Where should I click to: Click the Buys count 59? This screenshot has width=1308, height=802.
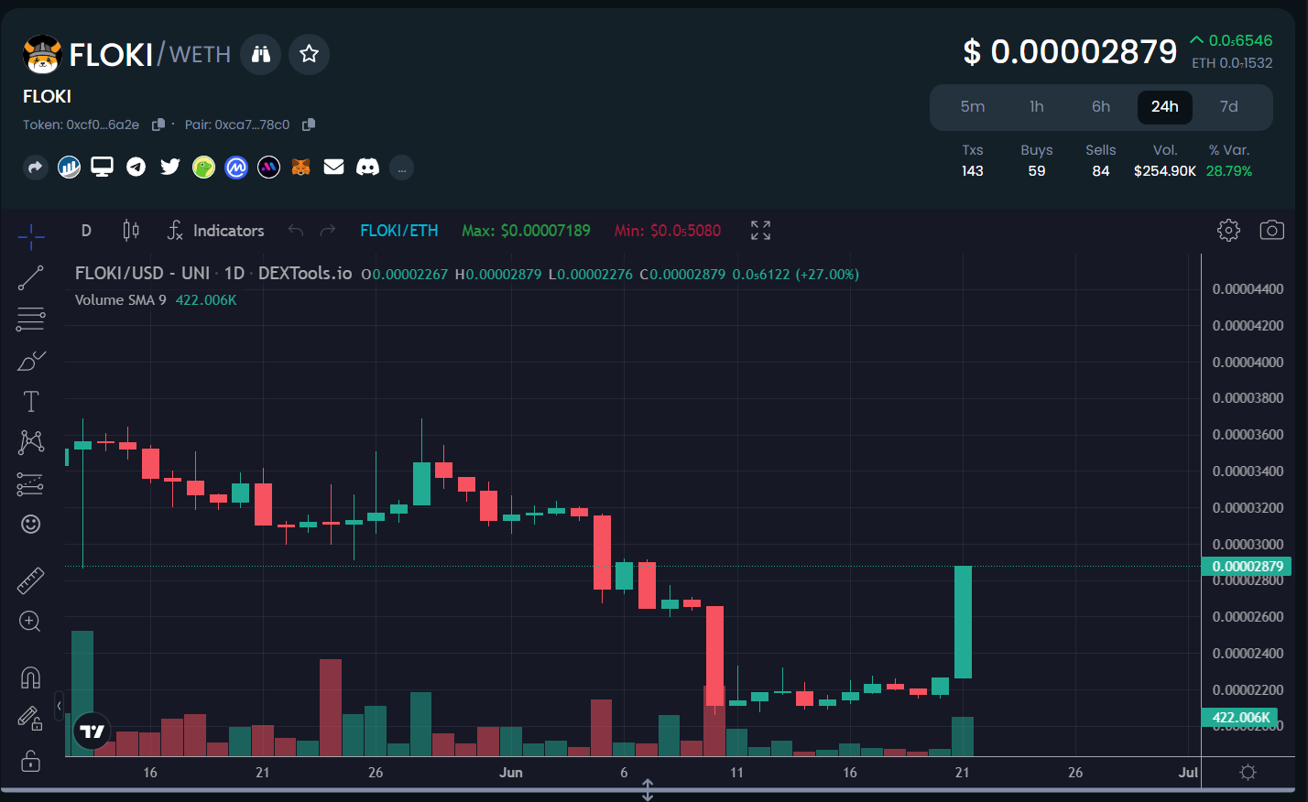point(1037,171)
